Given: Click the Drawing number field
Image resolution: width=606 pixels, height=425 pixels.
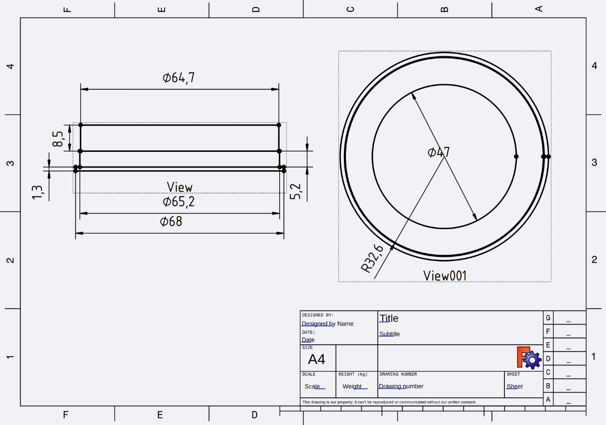Looking at the screenshot, I should 401,386.
